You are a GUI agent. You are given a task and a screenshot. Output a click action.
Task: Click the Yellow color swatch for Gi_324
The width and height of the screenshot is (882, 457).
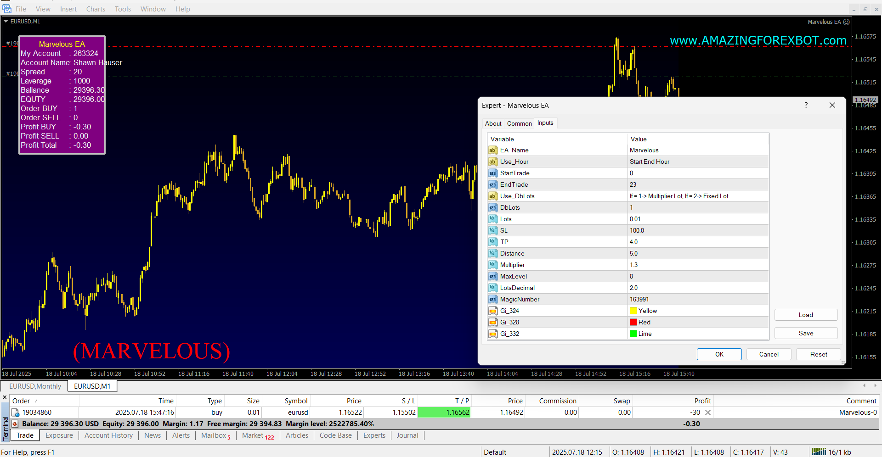(x=633, y=311)
